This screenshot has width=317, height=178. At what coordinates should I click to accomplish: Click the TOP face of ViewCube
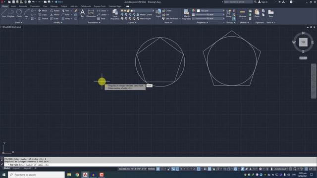303,42
